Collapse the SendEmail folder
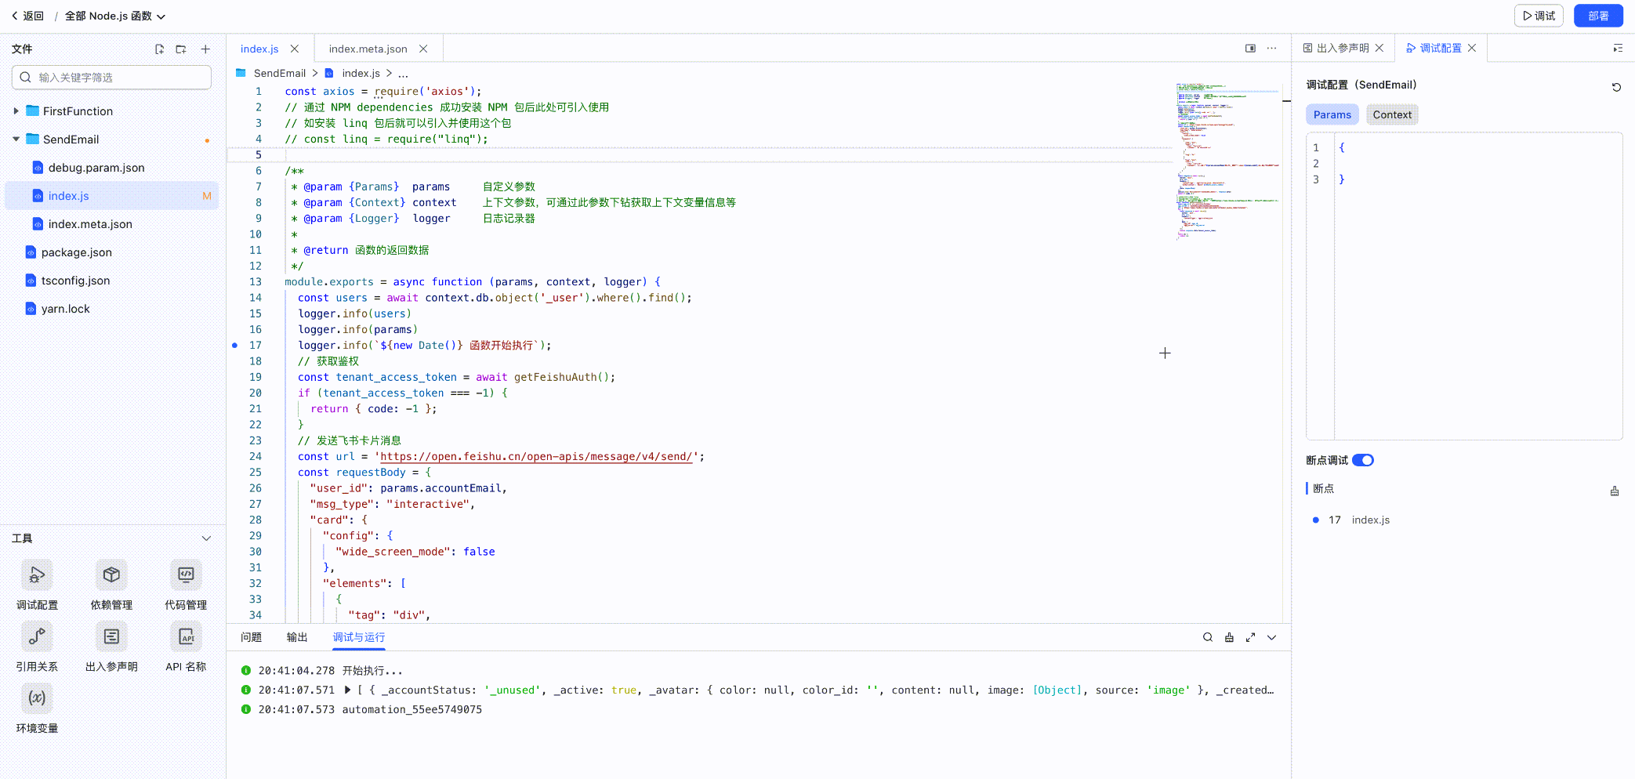The width and height of the screenshot is (1635, 779). point(16,139)
